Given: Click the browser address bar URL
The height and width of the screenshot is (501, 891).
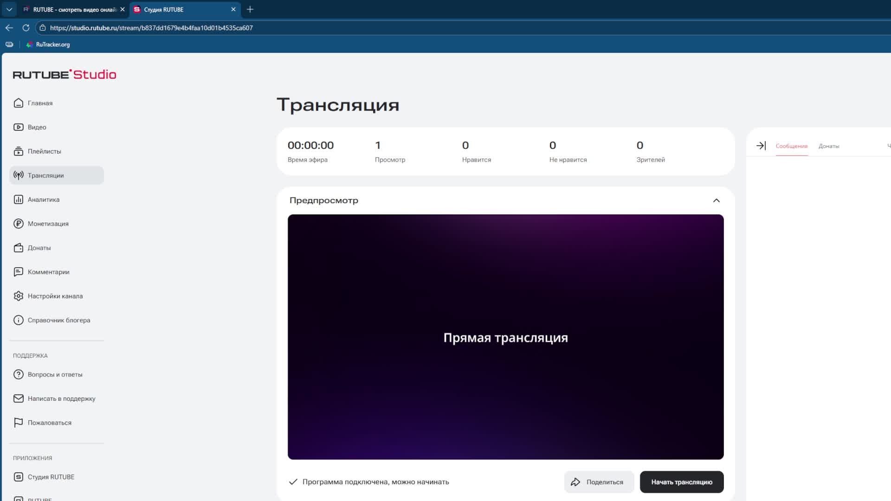Looking at the screenshot, I should 151,28.
